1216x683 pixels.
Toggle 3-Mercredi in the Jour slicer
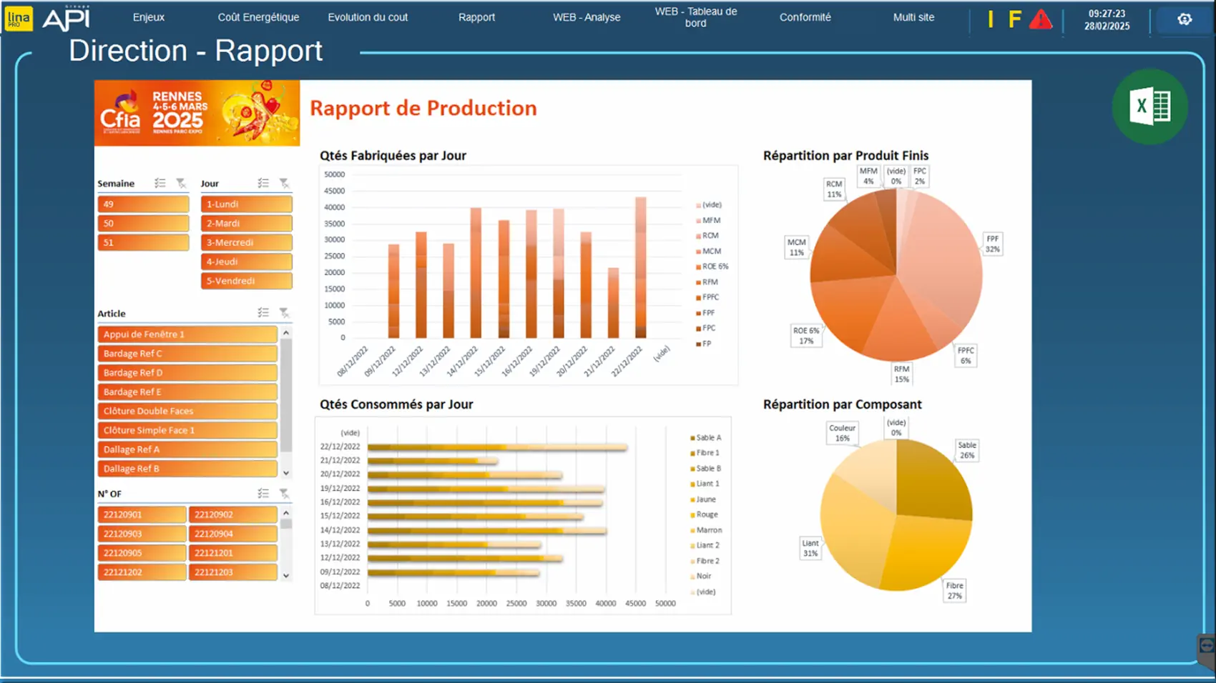pos(246,243)
